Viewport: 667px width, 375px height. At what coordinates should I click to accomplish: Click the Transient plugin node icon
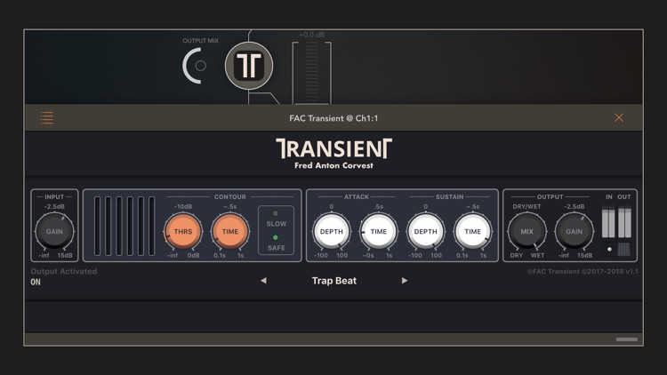tap(249, 66)
